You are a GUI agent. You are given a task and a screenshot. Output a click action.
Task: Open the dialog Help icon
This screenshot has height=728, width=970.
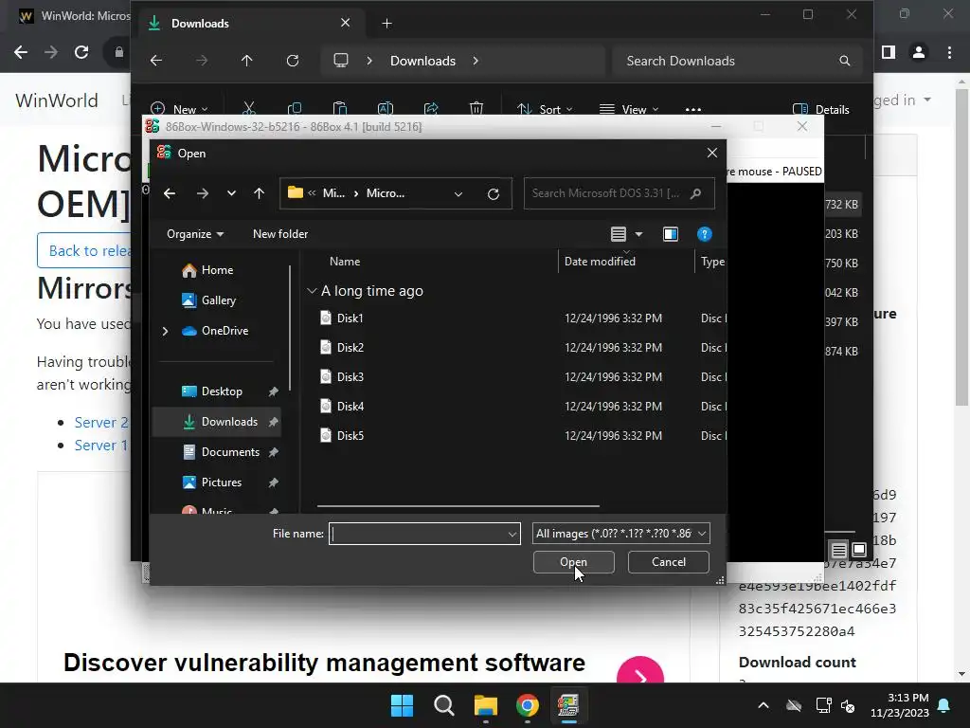(704, 234)
